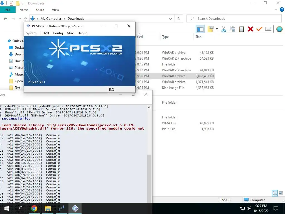Click the Paste clipboard icon
The width and height of the screenshot is (285, 214).
241,29
